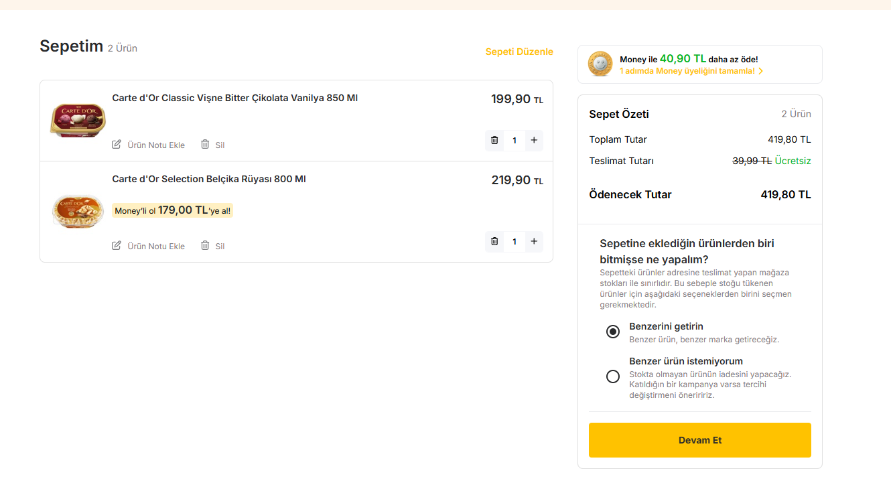Click trash icon in Belçika Rüyası quantity stepper
The image size is (891, 483).
(x=494, y=242)
